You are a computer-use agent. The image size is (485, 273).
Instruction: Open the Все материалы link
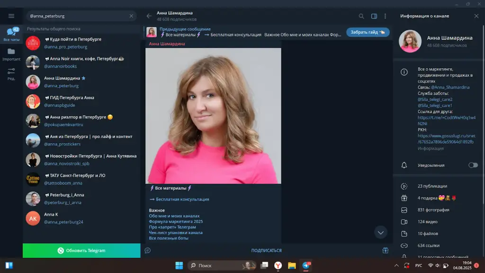coord(171,188)
